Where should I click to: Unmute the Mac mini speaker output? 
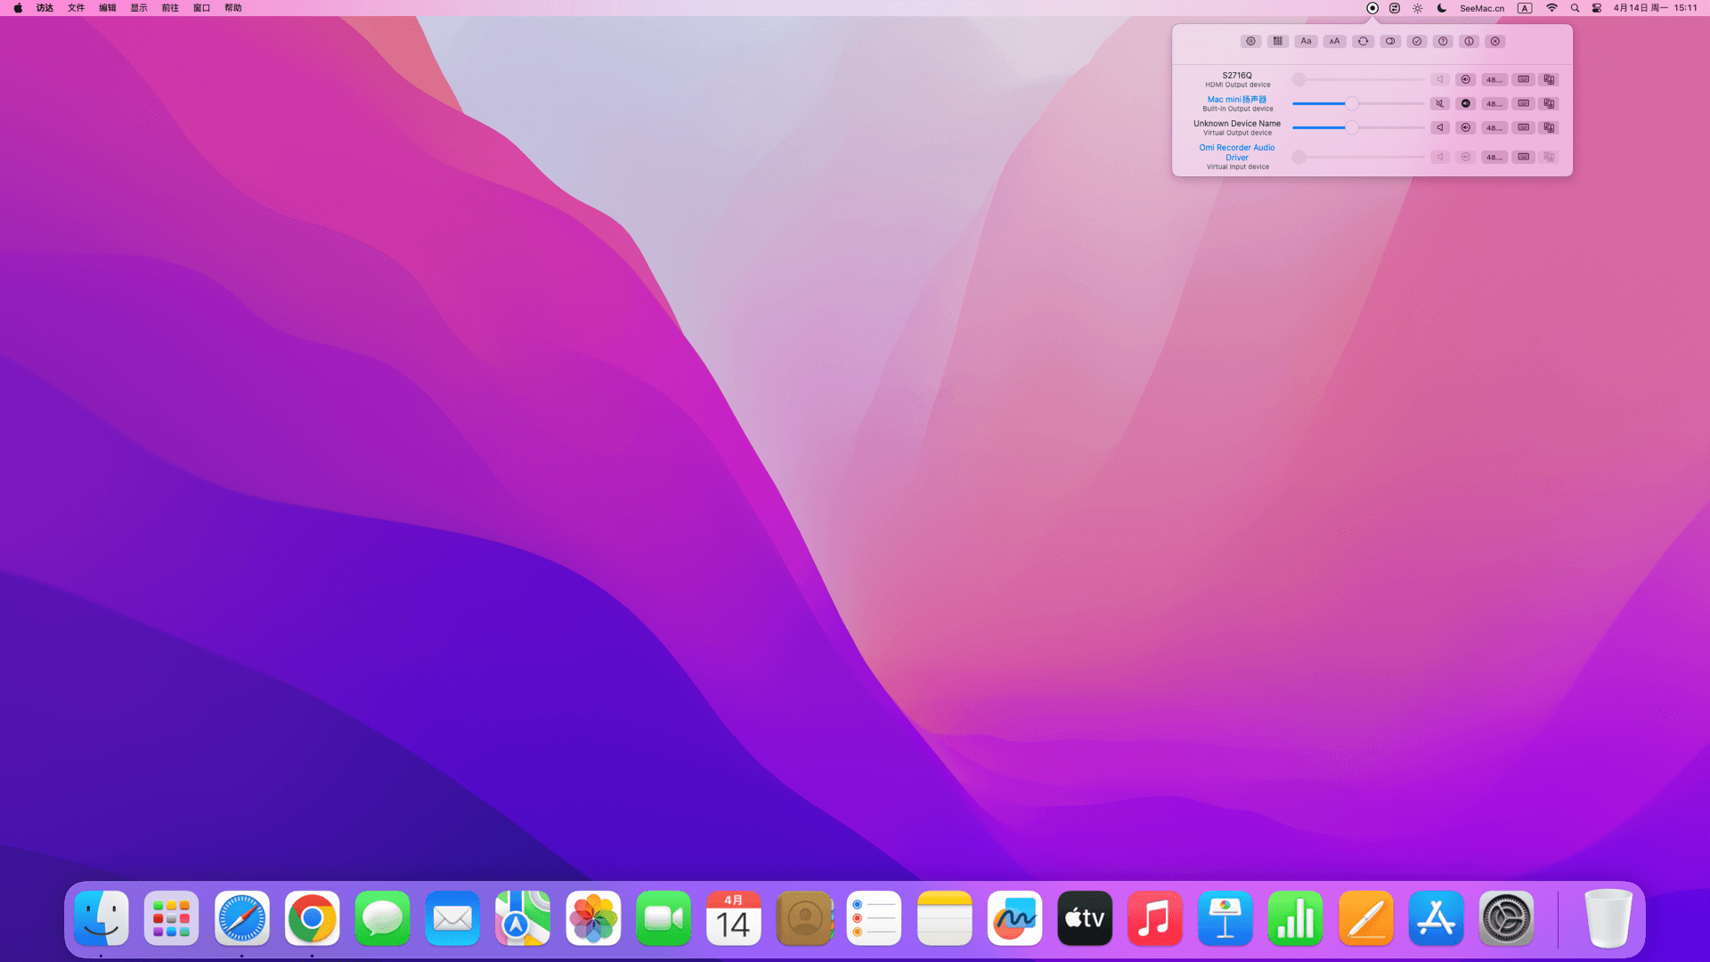(1440, 103)
